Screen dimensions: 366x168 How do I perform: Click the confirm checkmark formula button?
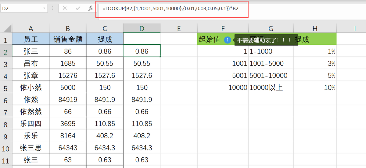78,8
